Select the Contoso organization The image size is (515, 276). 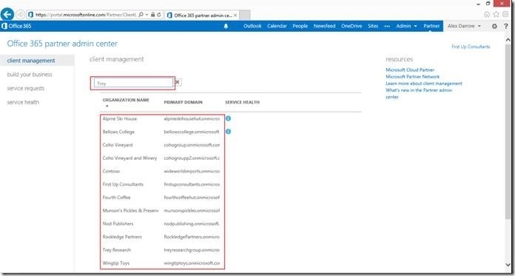(111, 171)
